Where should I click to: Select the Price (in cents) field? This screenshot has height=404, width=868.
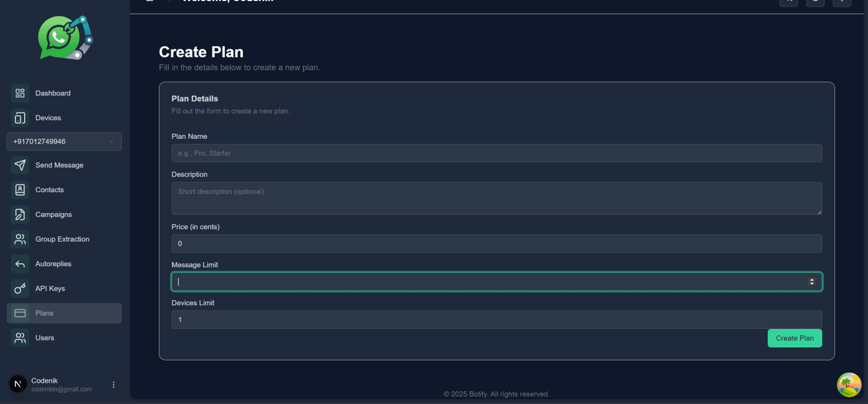[x=497, y=244]
